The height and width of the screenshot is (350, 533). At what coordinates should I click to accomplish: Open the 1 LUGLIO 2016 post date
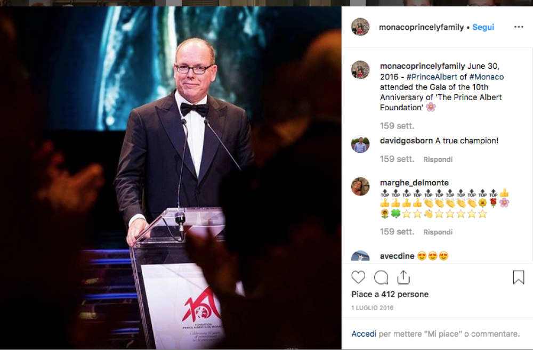(x=372, y=307)
